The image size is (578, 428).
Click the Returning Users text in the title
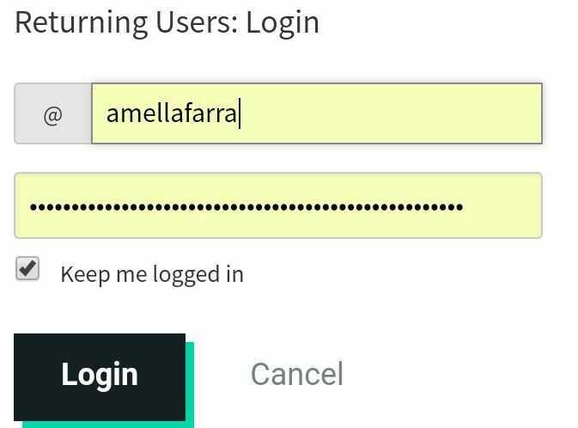tap(126, 23)
